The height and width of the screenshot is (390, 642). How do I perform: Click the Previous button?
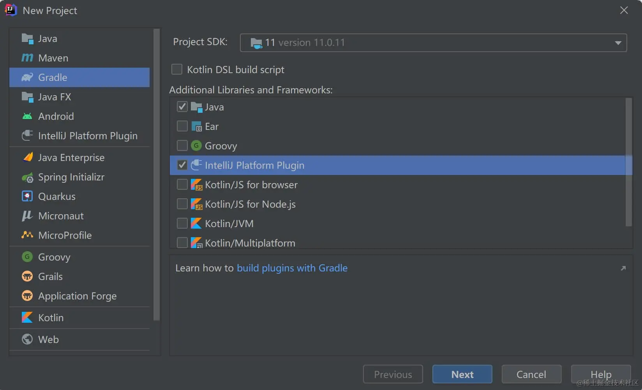coord(393,374)
